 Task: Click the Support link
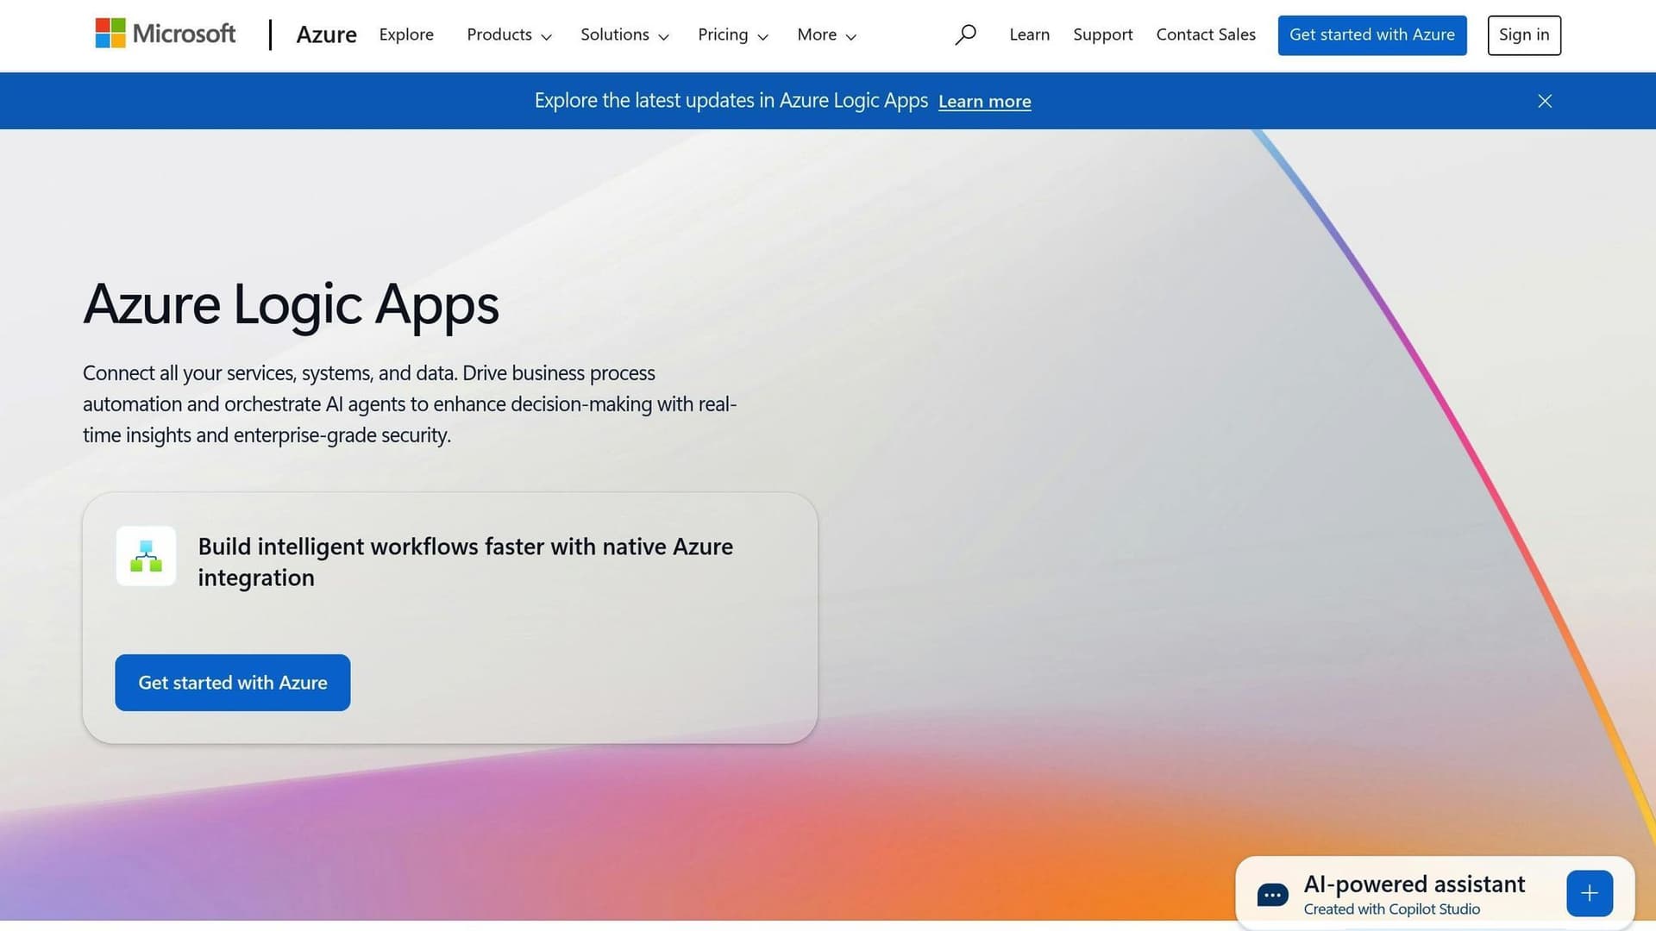tap(1102, 34)
